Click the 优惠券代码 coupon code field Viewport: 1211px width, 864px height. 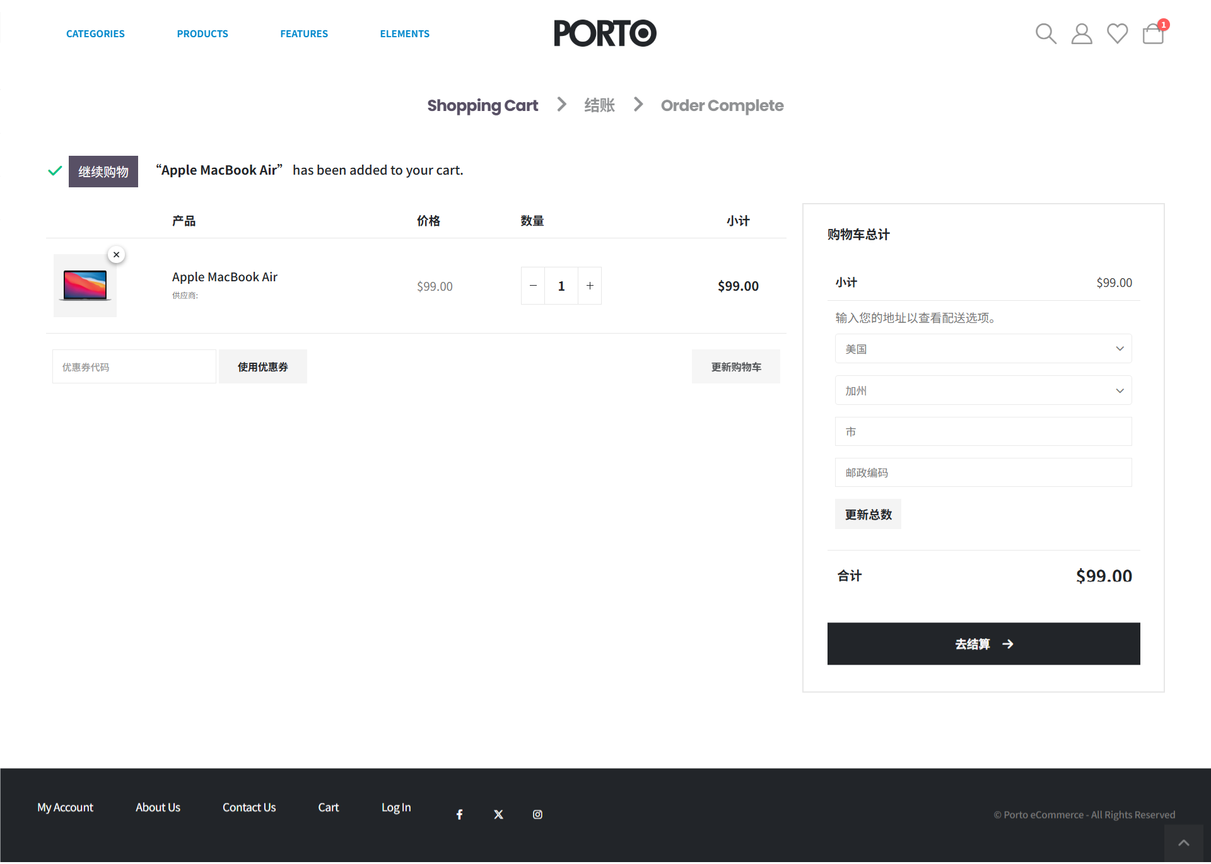[x=134, y=367]
